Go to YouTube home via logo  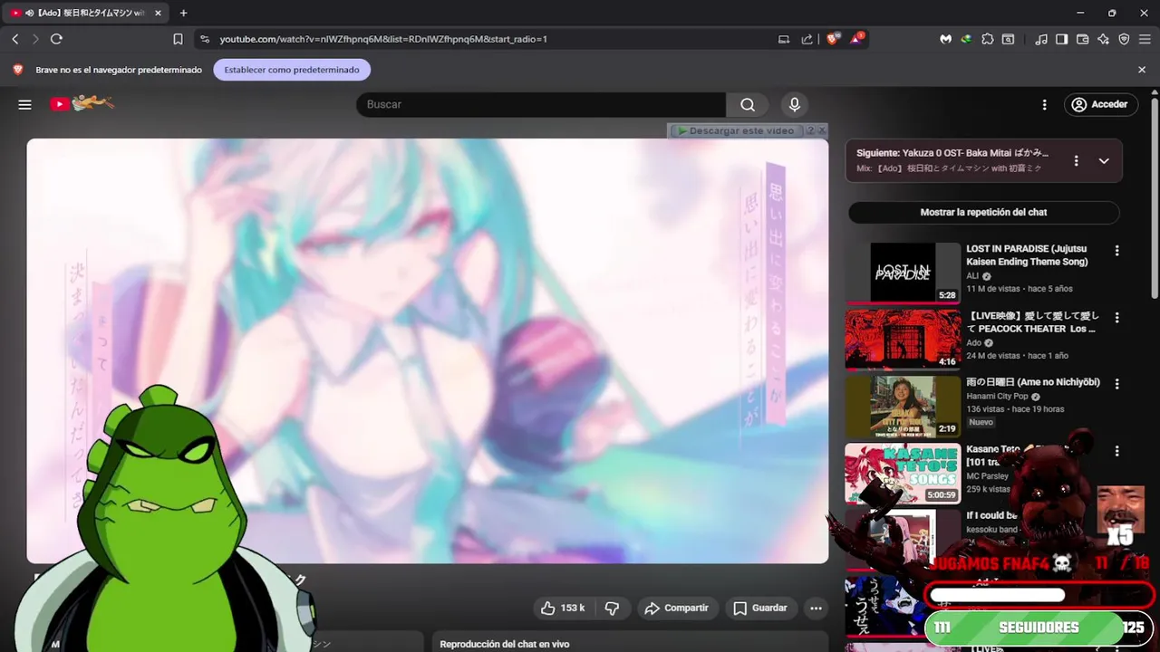click(82, 103)
